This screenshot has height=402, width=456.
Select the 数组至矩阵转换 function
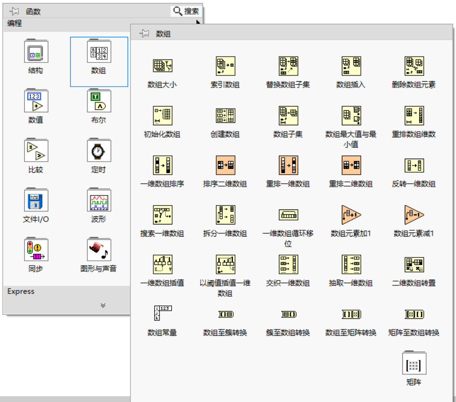(x=351, y=314)
